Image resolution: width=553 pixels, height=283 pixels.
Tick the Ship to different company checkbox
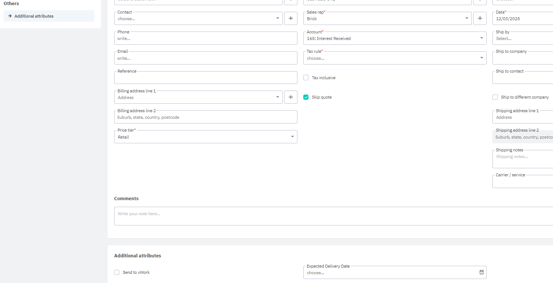pos(495,97)
